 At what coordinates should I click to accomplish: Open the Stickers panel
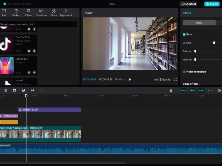click(x=16, y=12)
